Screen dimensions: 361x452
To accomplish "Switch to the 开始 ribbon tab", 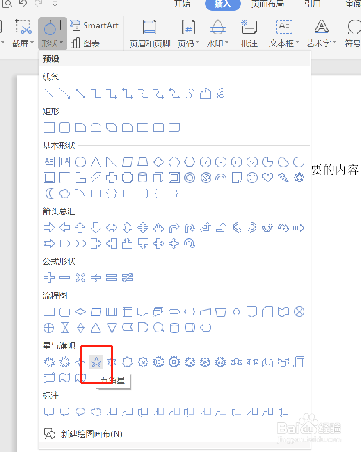I will point(182,5).
